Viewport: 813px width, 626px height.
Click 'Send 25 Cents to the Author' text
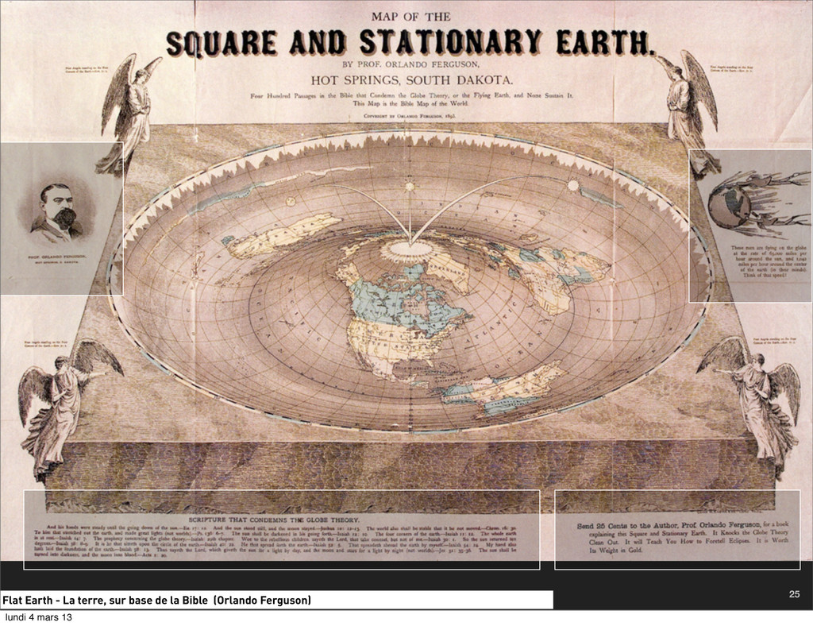627,525
